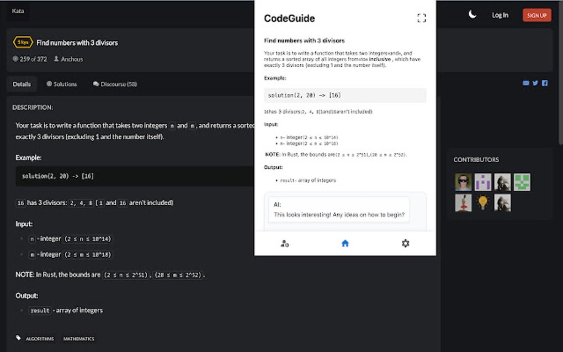Open the Kata breadcrumb link
563x352 pixels.
coord(17,10)
